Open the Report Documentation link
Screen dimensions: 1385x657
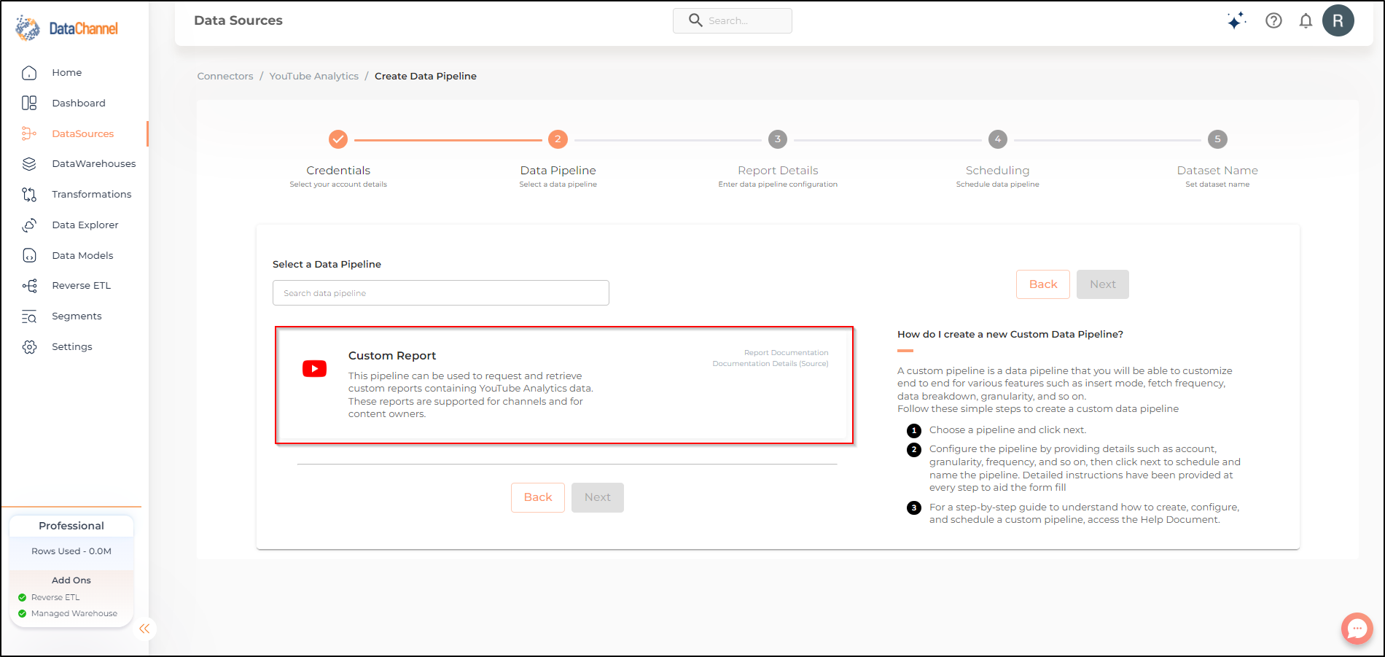[x=786, y=353]
